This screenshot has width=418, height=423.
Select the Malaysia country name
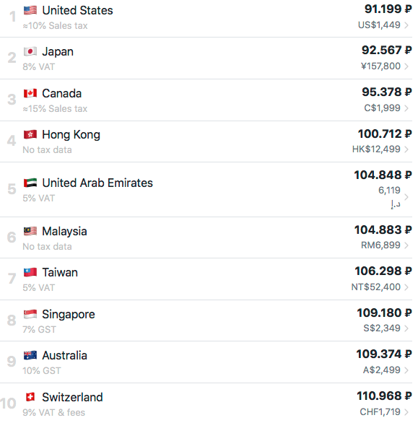coord(64,231)
